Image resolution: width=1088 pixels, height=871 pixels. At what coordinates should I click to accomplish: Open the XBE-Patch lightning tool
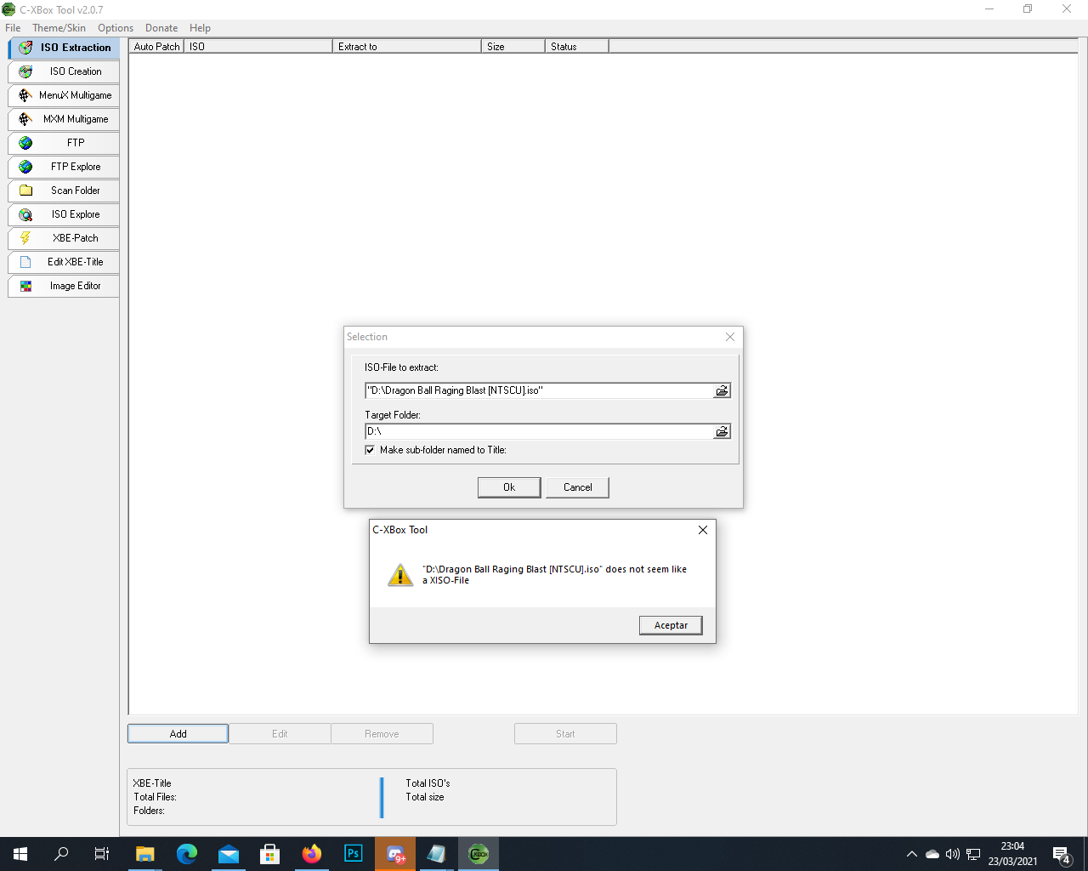pyautogui.click(x=64, y=238)
